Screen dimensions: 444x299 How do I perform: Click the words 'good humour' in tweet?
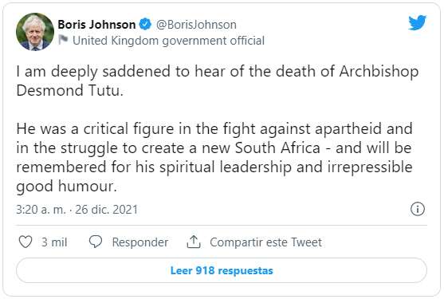66,187
